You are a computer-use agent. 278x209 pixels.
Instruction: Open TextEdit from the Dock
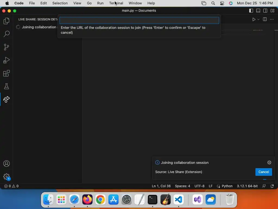pos(139,199)
